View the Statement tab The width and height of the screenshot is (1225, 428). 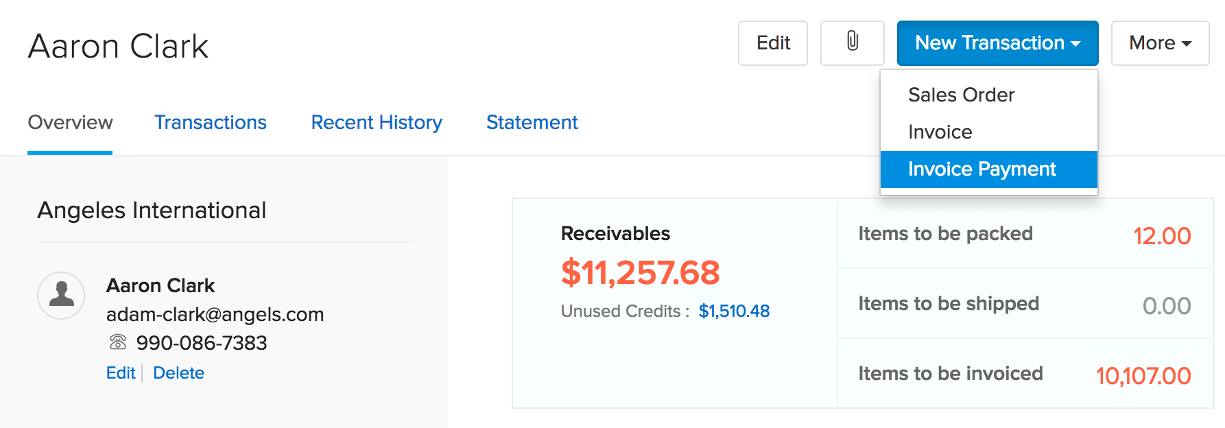pyautogui.click(x=532, y=122)
